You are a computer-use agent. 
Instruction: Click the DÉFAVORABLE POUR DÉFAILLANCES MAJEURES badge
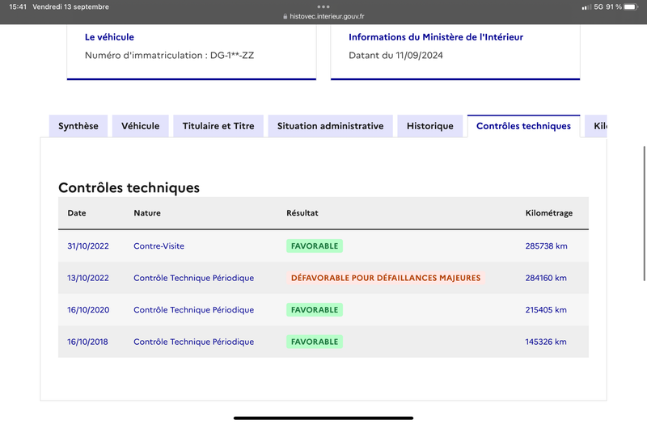386,278
